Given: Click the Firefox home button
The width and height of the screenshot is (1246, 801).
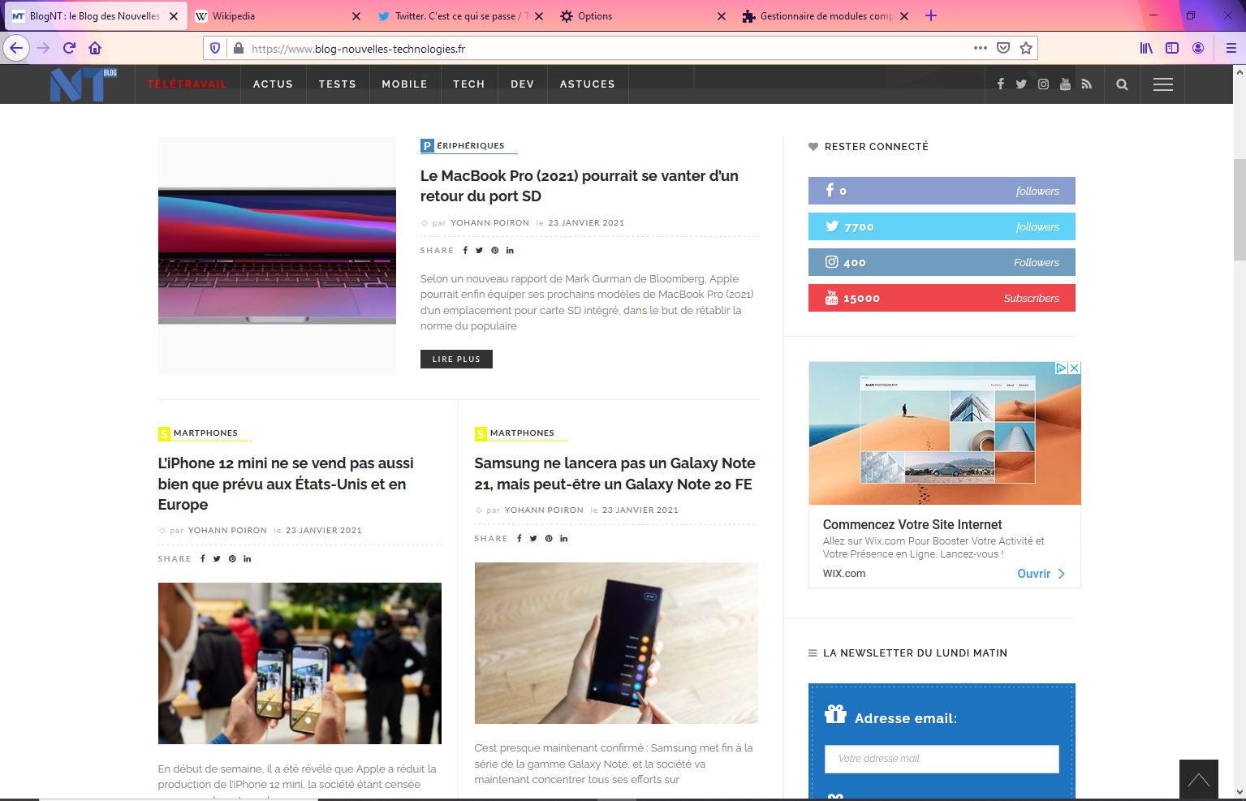Looking at the screenshot, I should (95, 48).
